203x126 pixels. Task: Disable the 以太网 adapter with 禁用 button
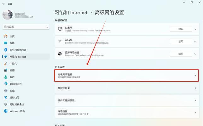click(181, 29)
